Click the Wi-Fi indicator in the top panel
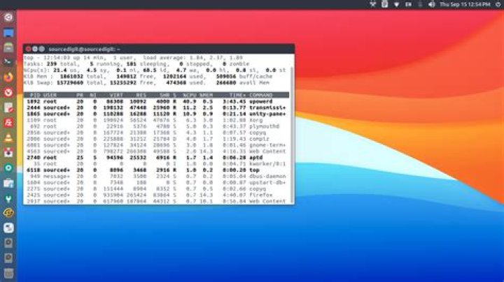The image size is (504, 282). pyautogui.click(x=397, y=4)
